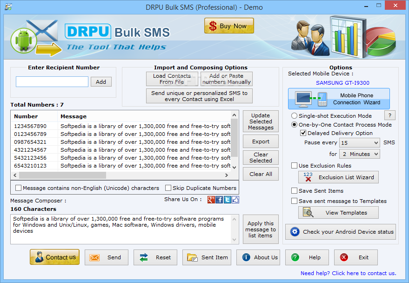The height and width of the screenshot is (283, 409).
Task: Click the Clear All button
Action: (261, 174)
